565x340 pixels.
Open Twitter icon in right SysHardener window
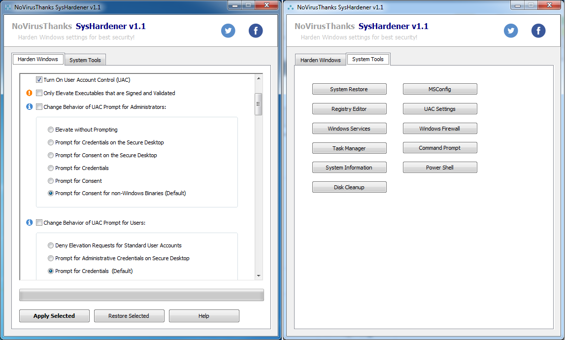click(511, 31)
